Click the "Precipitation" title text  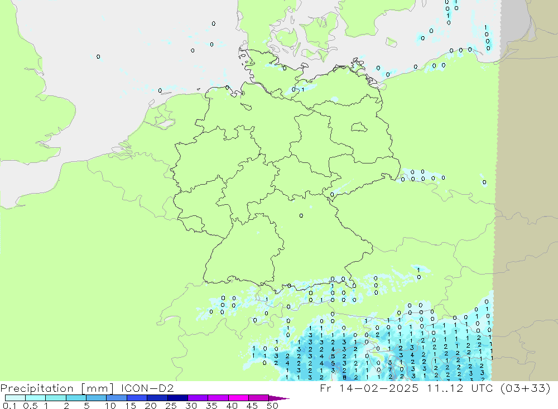[x=37, y=388]
